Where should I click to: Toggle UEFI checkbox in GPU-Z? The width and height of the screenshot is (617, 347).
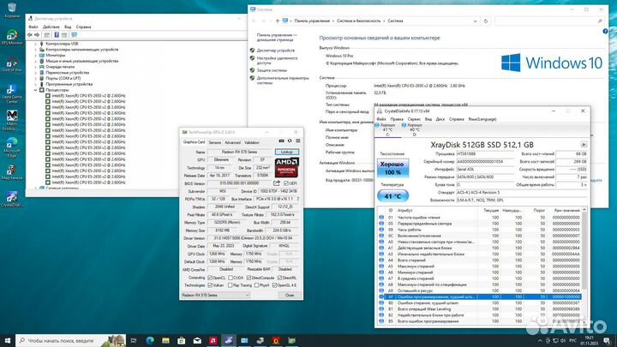(286, 183)
